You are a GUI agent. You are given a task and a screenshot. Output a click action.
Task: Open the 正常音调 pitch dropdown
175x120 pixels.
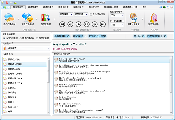80,14
